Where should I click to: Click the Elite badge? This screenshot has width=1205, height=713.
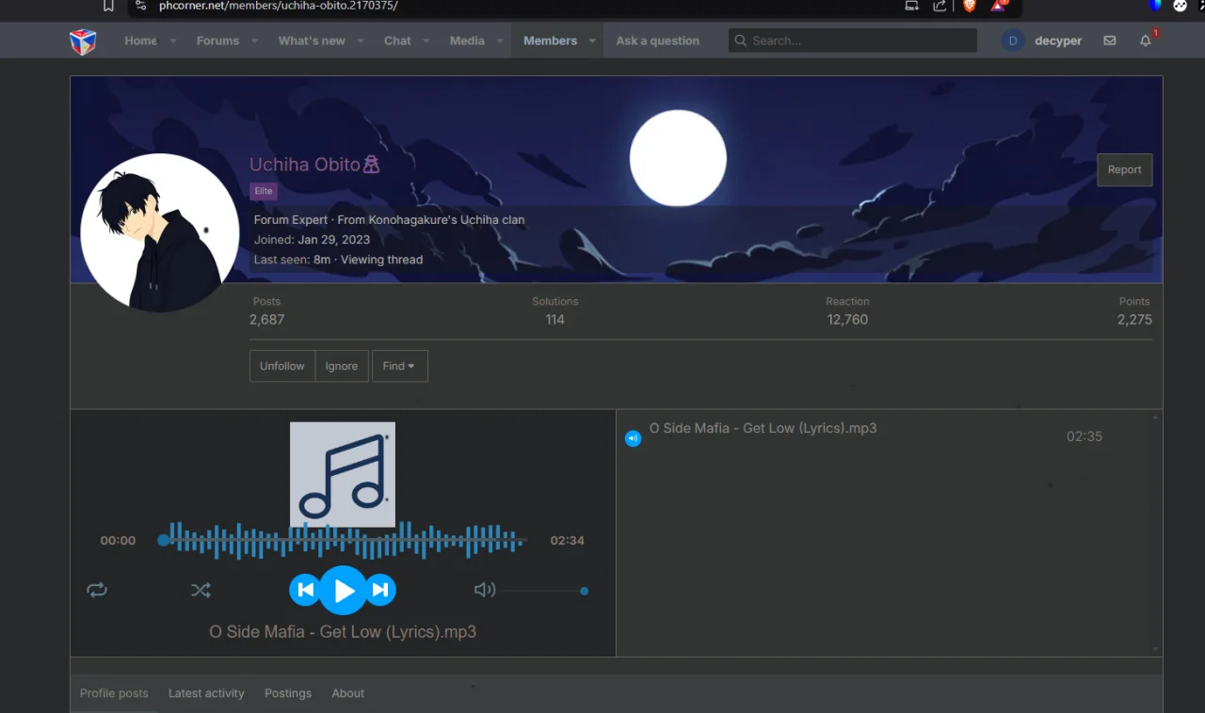tap(264, 191)
